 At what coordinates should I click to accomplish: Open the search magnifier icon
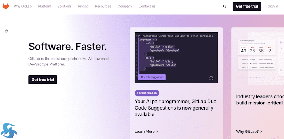point(224,6)
